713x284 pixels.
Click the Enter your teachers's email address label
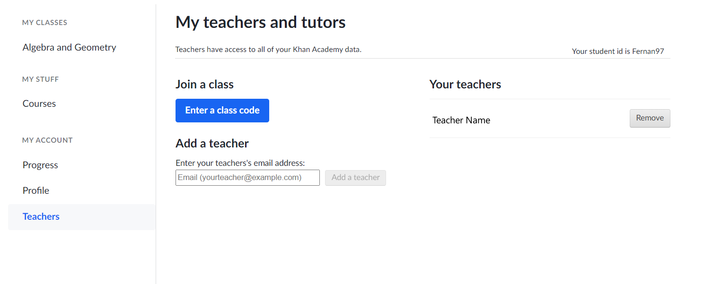pyautogui.click(x=240, y=163)
